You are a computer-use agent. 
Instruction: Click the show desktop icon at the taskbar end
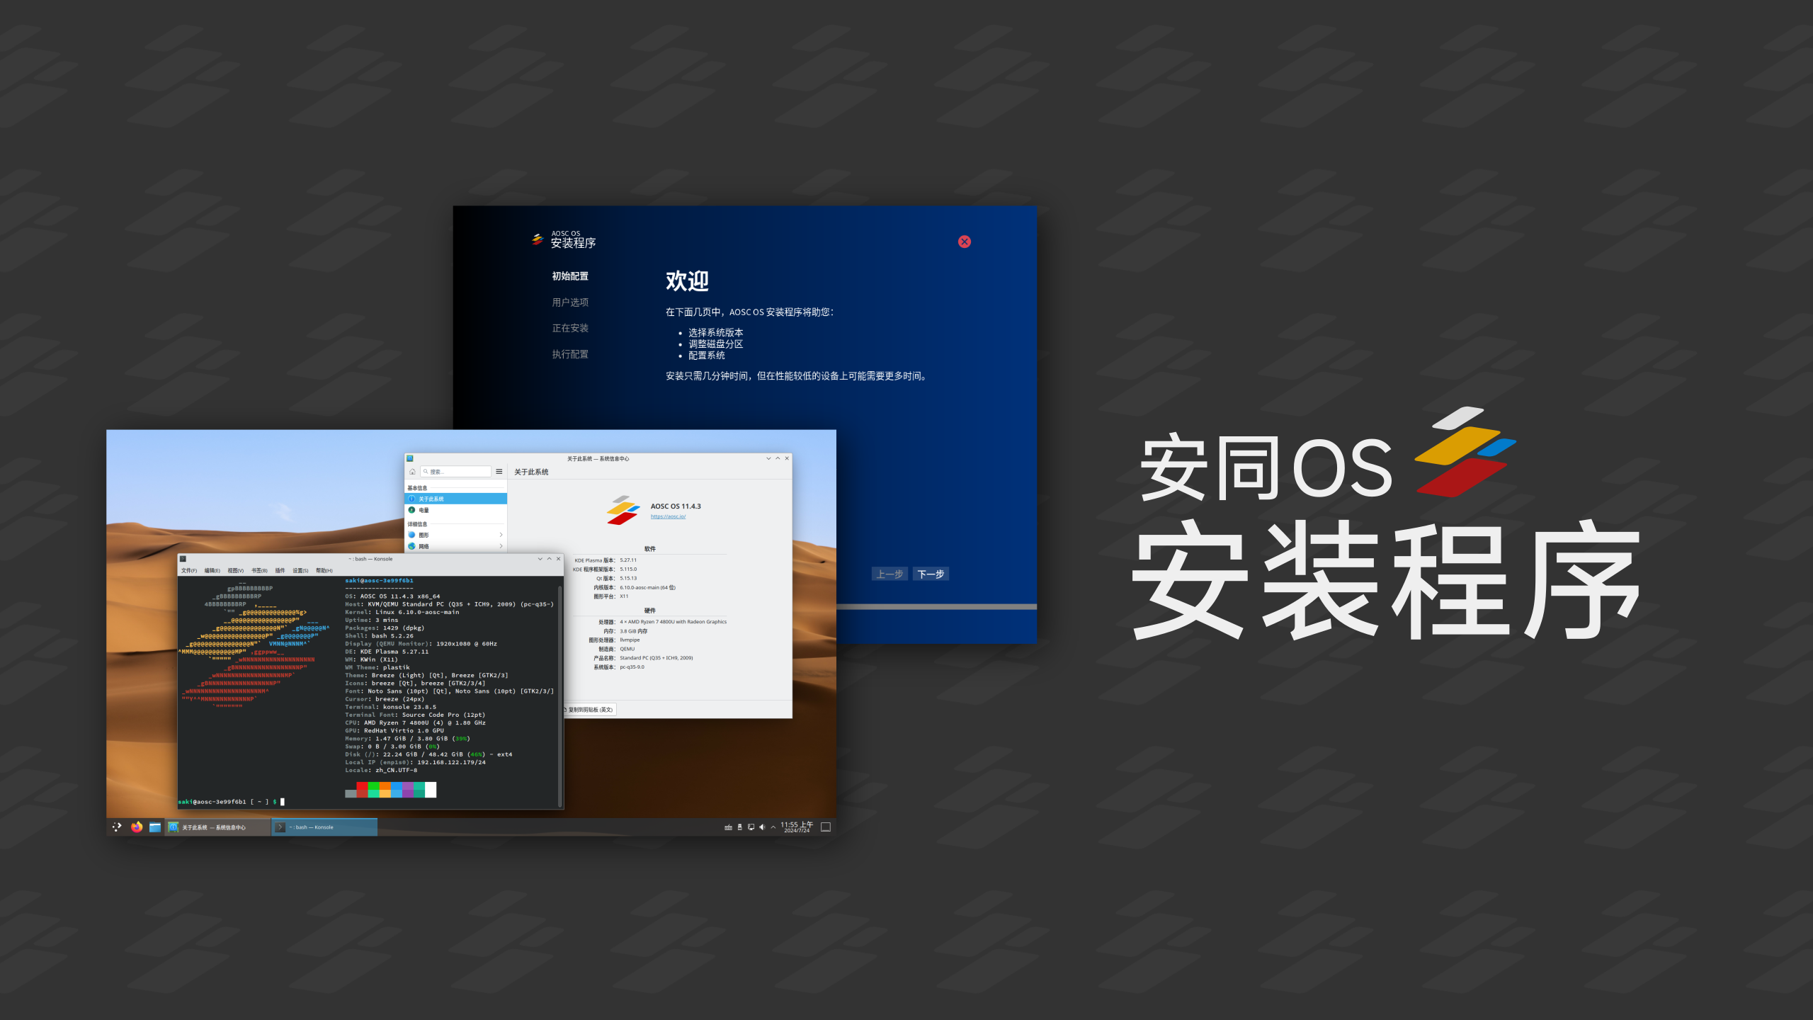click(x=825, y=827)
